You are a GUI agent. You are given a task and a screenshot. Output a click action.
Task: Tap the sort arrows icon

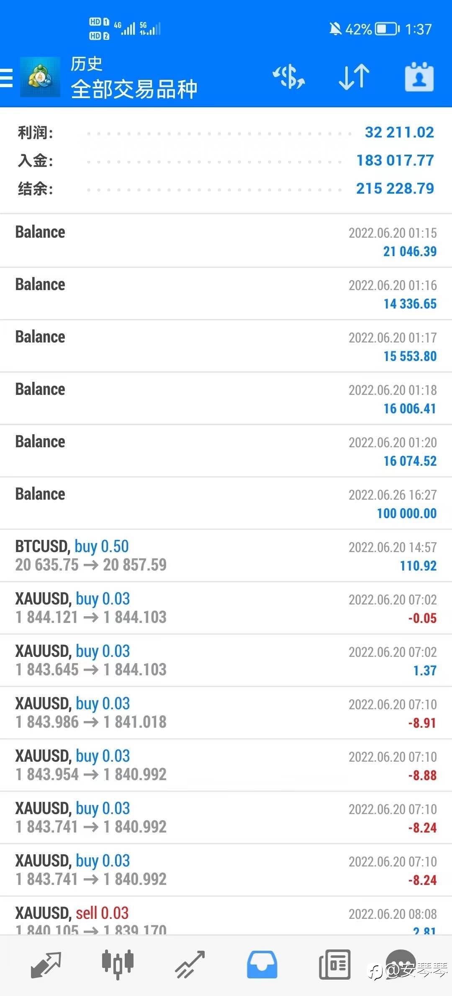[x=354, y=77]
